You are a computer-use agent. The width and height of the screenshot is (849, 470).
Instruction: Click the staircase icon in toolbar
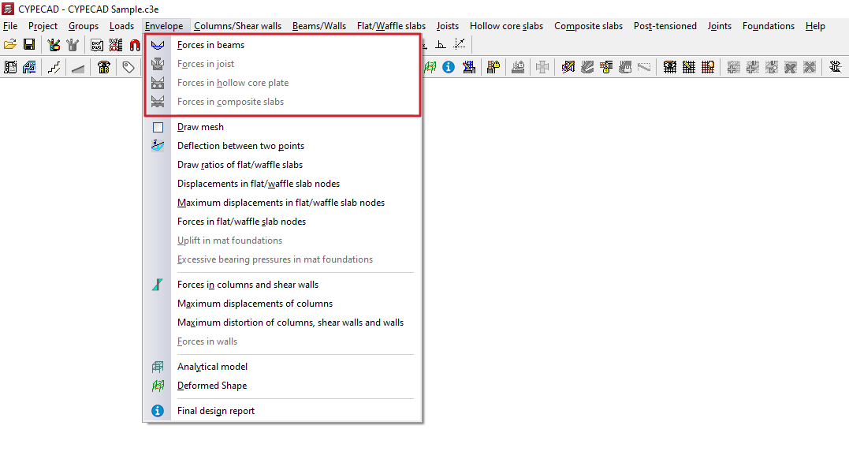[54, 67]
